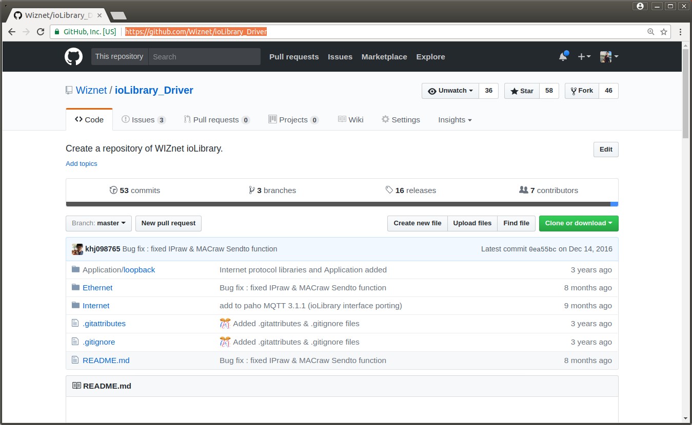Image resolution: width=692 pixels, height=425 pixels.
Task: Click the empty new tab button
Action: 118,16
